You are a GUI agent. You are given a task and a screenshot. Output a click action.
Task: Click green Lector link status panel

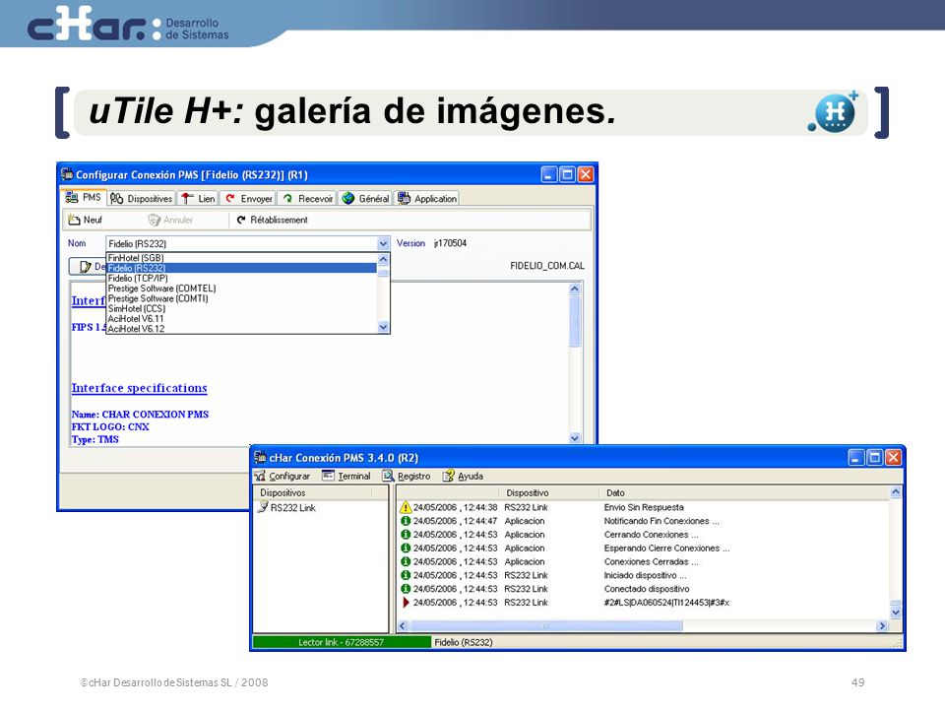coord(342,643)
